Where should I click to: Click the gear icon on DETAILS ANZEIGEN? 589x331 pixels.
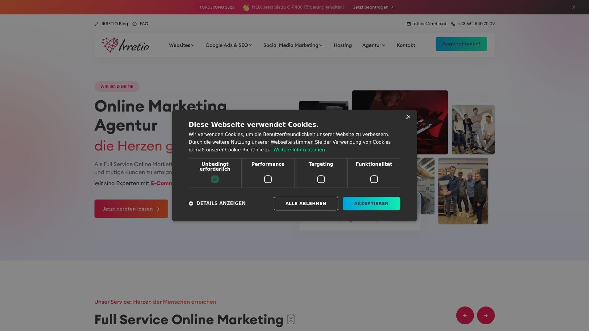(191, 203)
